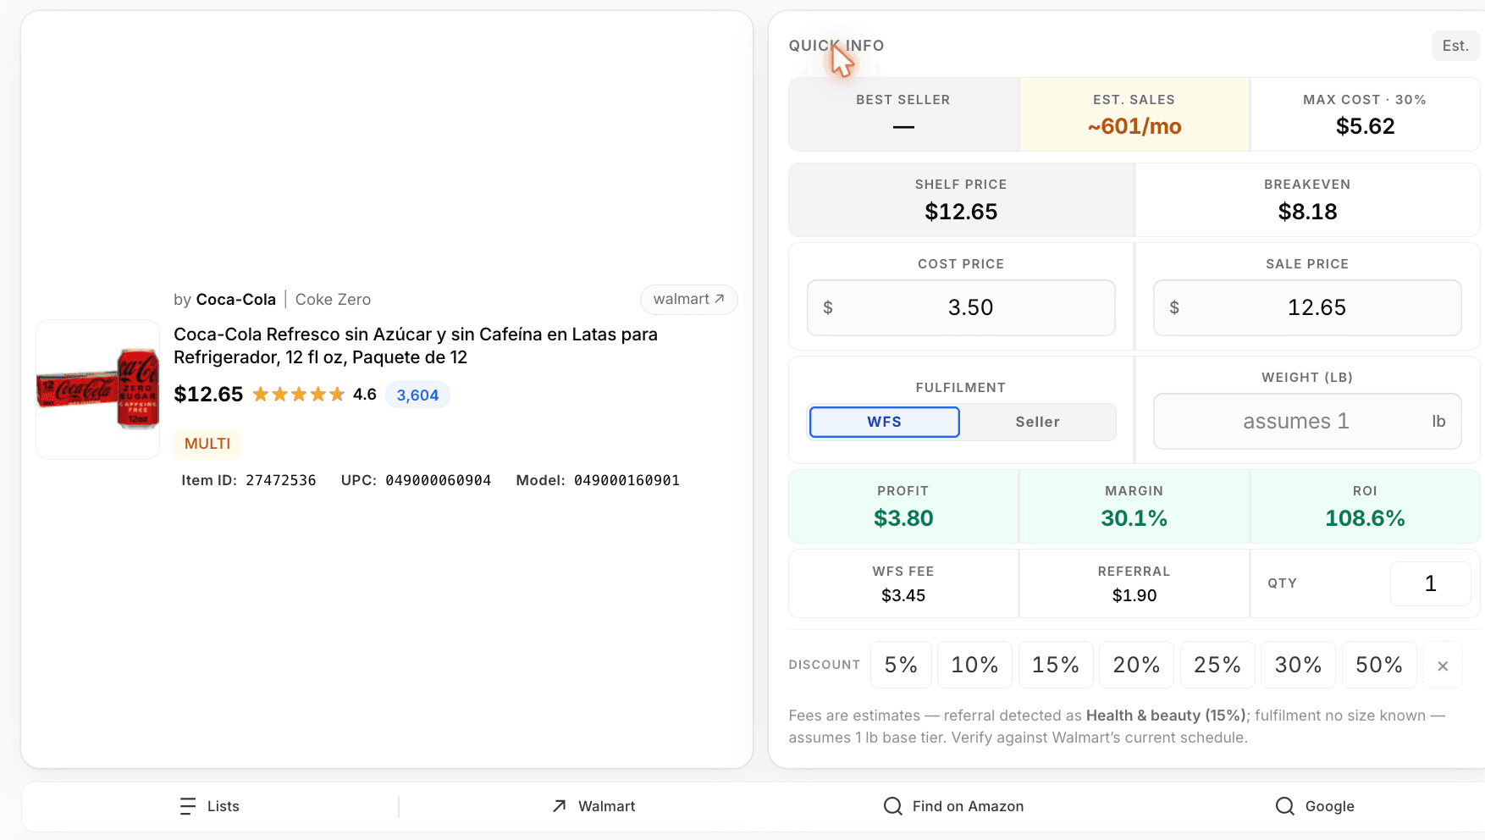The image size is (1485, 840).
Task: Click the Google label in bottom bar
Action: coord(1329,806)
